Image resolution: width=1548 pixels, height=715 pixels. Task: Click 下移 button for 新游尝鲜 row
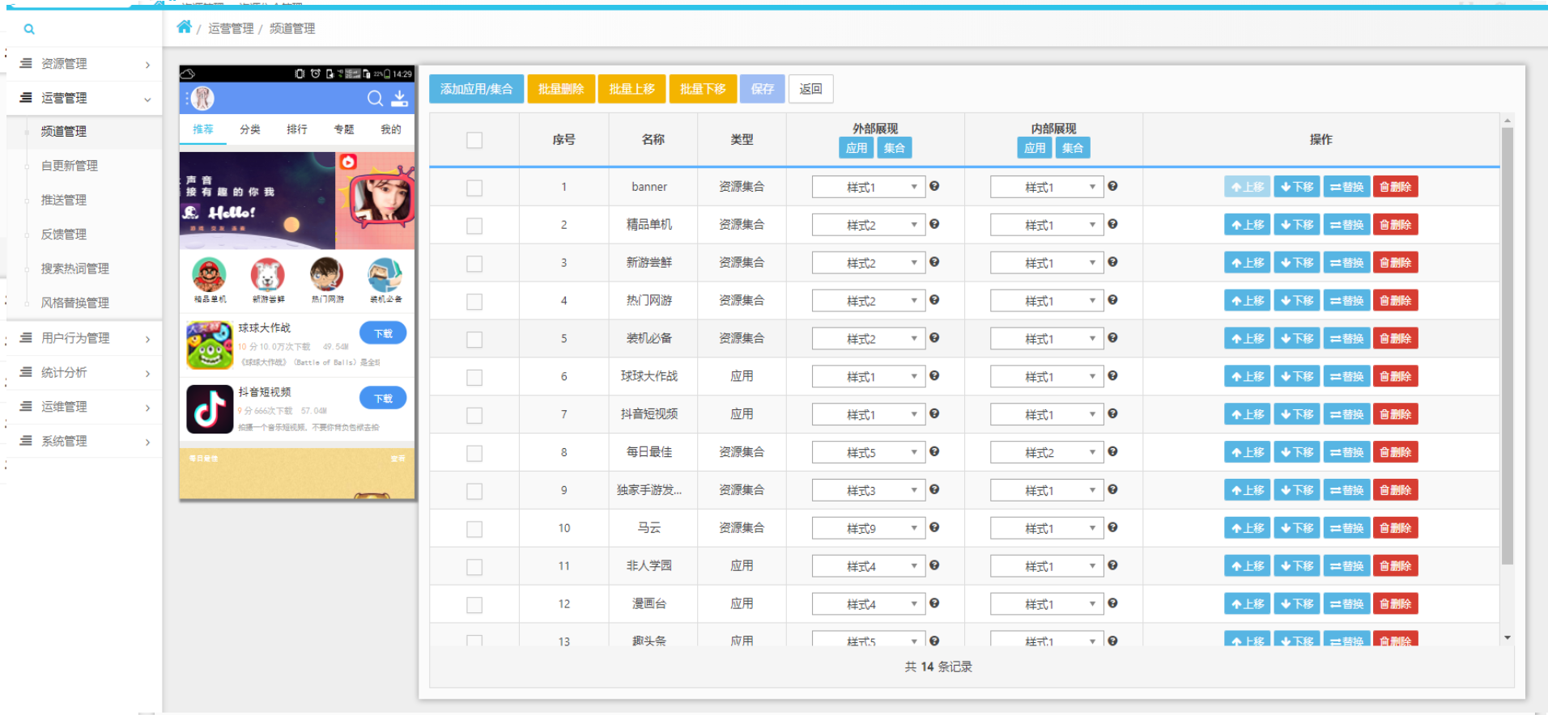tap(1296, 263)
